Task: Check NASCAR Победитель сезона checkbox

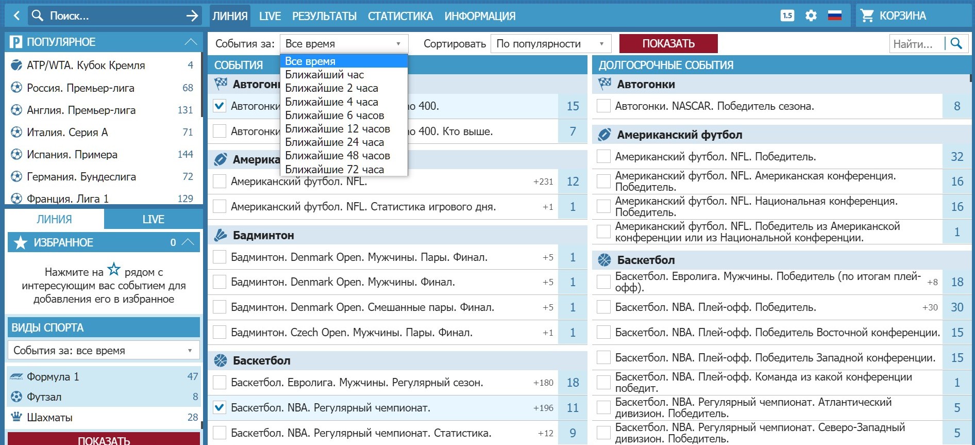Action: (603, 106)
